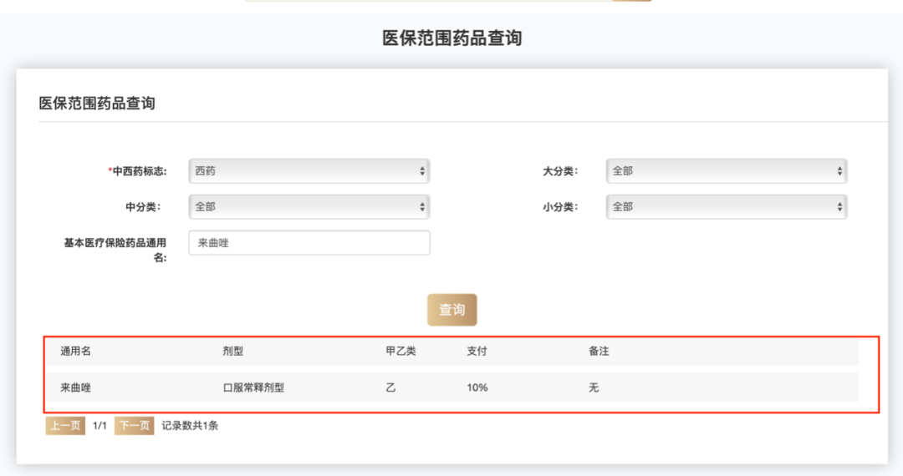Image resolution: width=903 pixels, height=476 pixels.
Task: Click the 剂型 column header
Action: click(232, 351)
